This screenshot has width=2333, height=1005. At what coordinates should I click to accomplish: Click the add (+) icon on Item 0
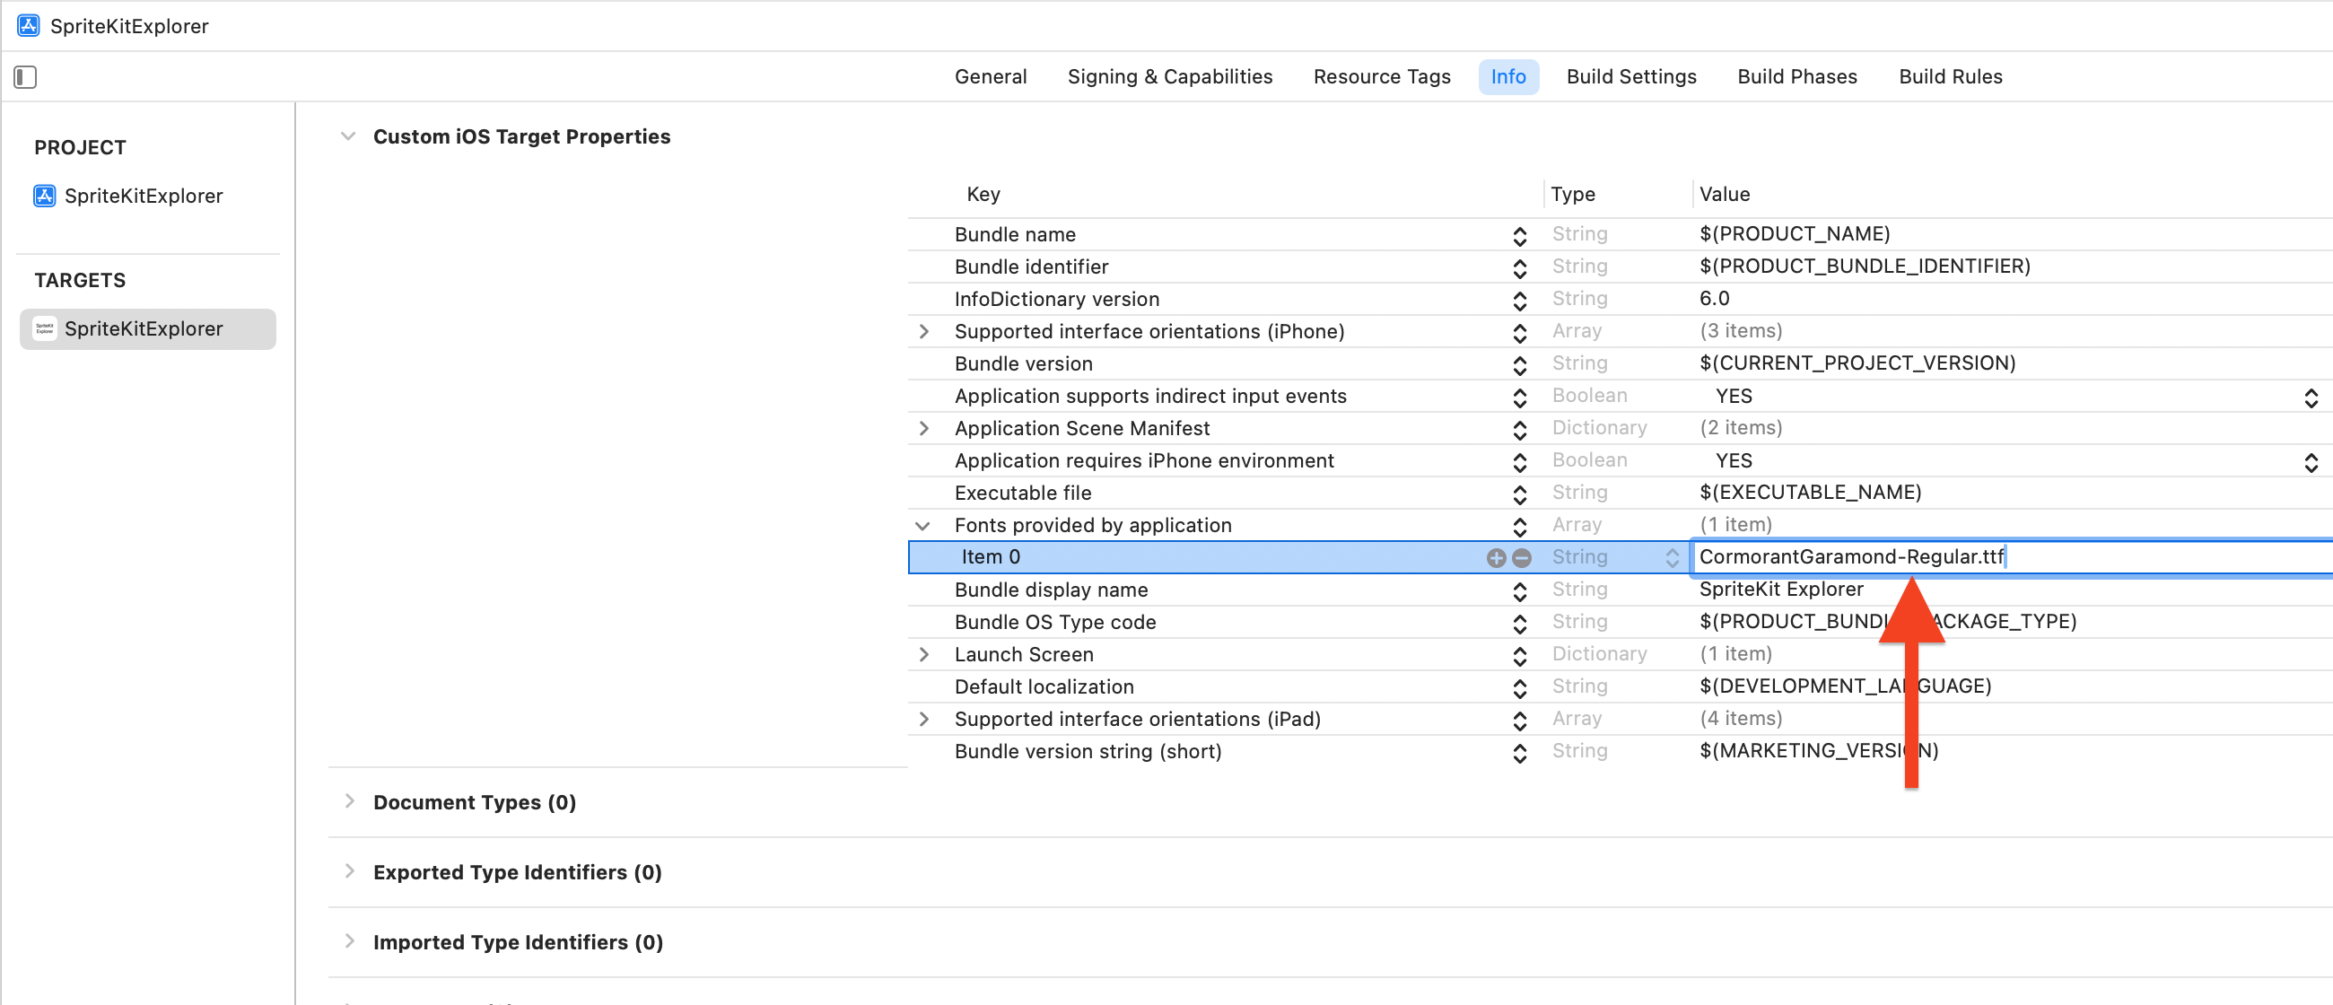coord(1495,558)
